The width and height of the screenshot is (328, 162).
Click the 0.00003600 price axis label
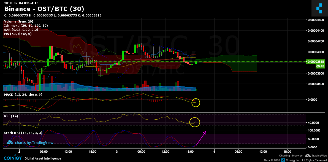(x=316, y=73)
